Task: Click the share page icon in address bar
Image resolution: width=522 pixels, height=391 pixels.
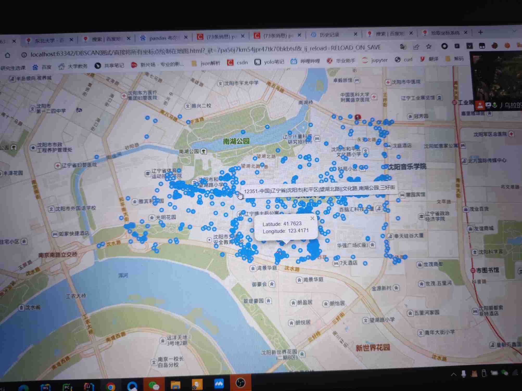Action: (x=416, y=47)
